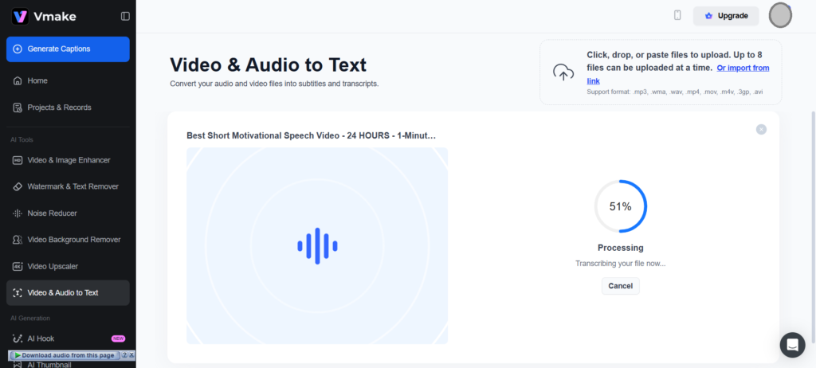Cancel the transcription processing

620,286
